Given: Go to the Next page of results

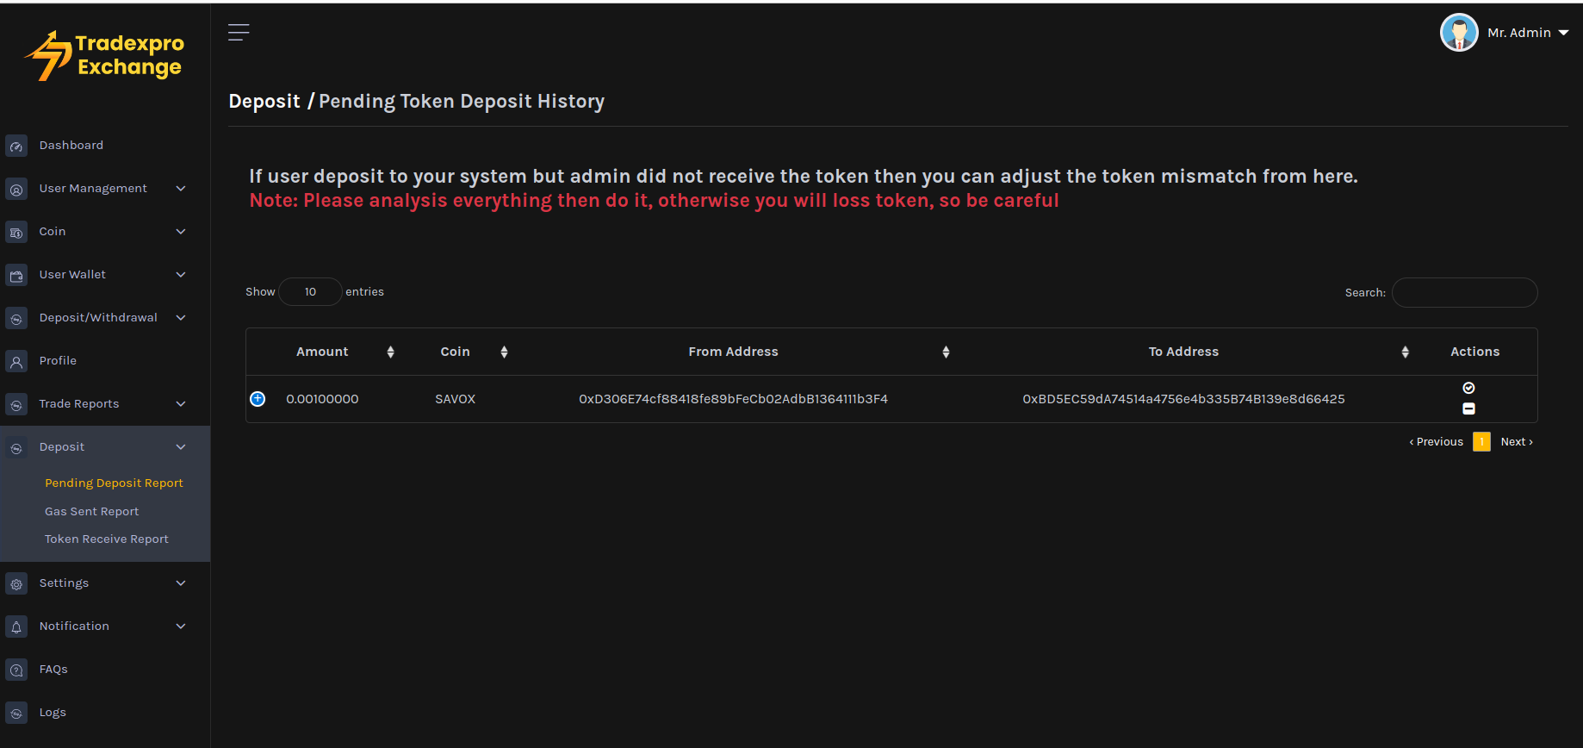Looking at the screenshot, I should click(x=1516, y=442).
